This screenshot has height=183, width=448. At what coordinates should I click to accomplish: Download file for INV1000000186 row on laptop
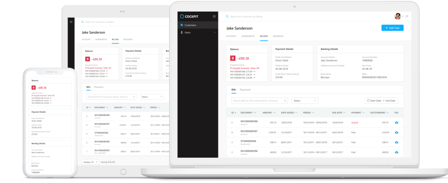396,152
